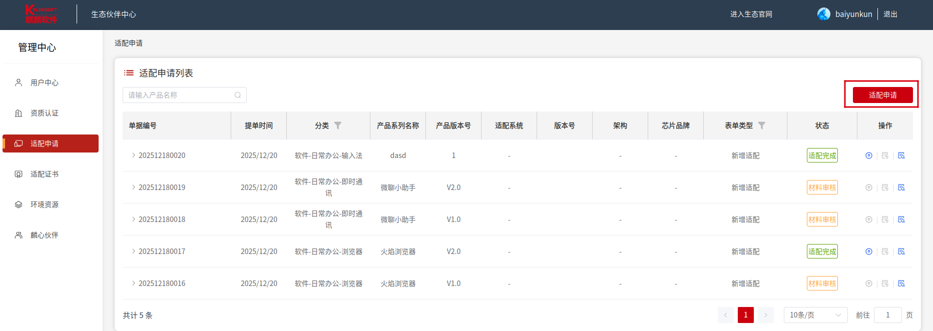Click the red 适配申请 button
933x331 pixels.
[x=882, y=95]
